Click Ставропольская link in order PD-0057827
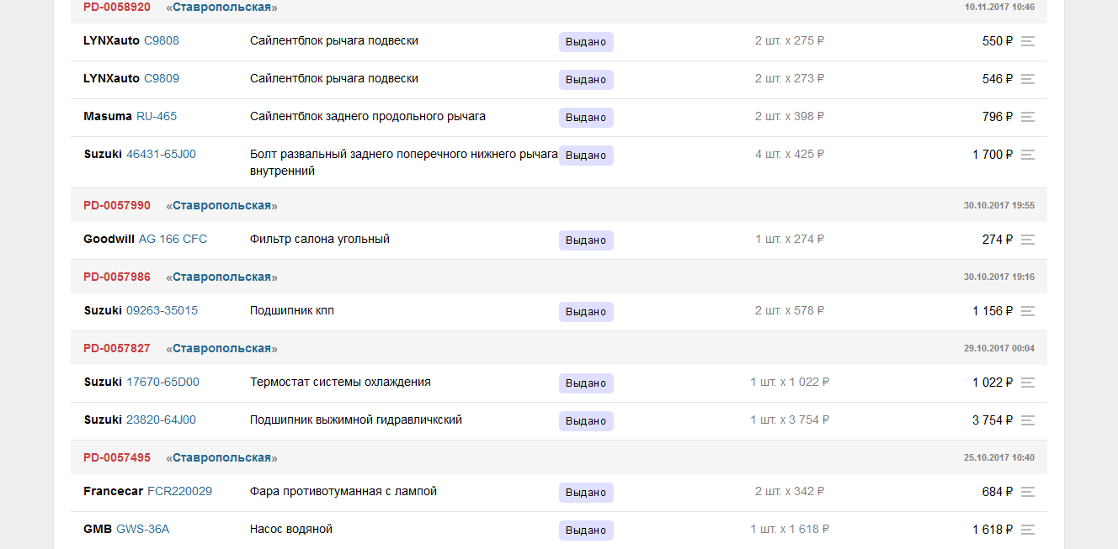Image resolution: width=1118 pixels, height=549 pixels. coord(221,348)
